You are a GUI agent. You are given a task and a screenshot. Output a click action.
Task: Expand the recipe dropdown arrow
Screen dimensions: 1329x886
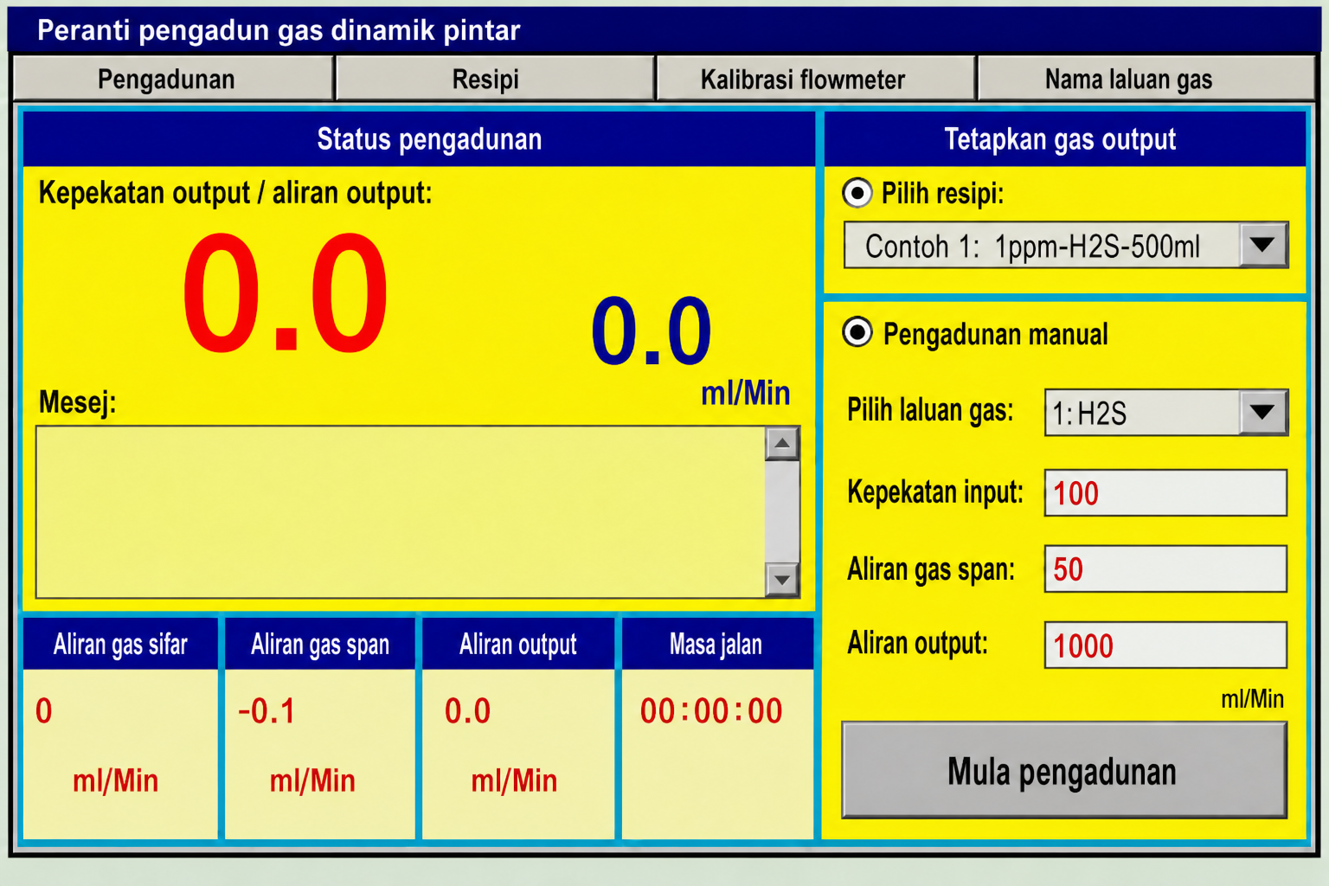coord(1262,245)
